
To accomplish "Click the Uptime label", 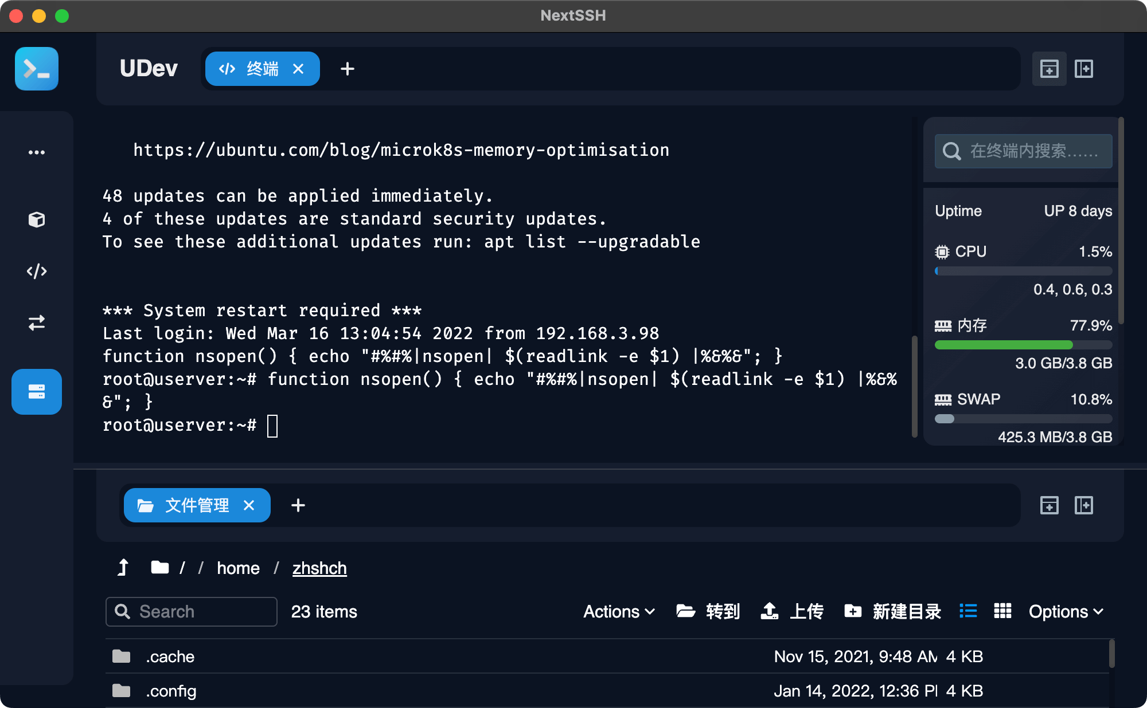I will pos(958,211).
